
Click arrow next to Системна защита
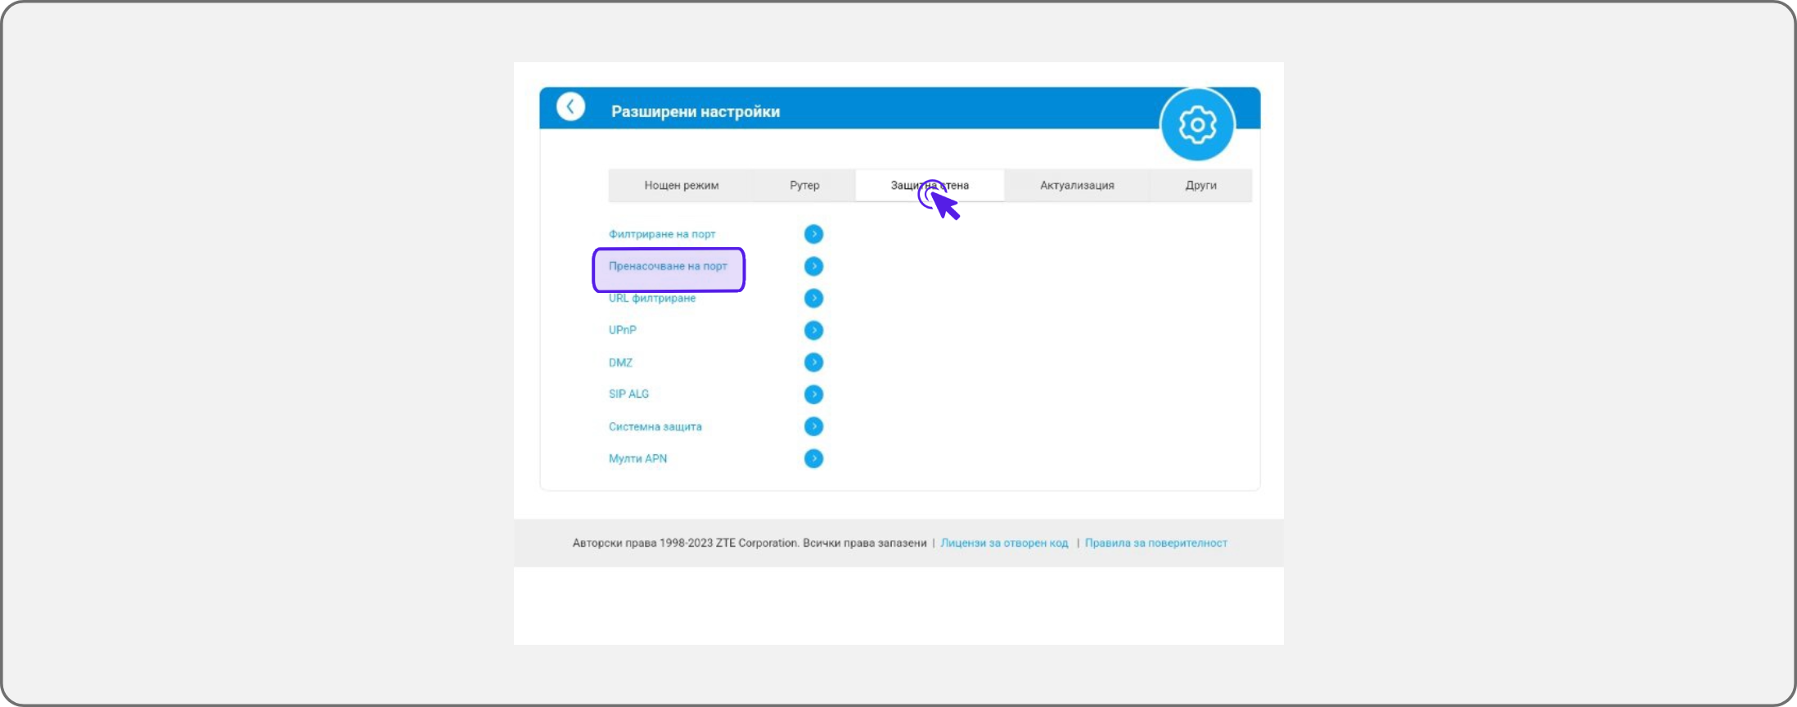(813, 426)
